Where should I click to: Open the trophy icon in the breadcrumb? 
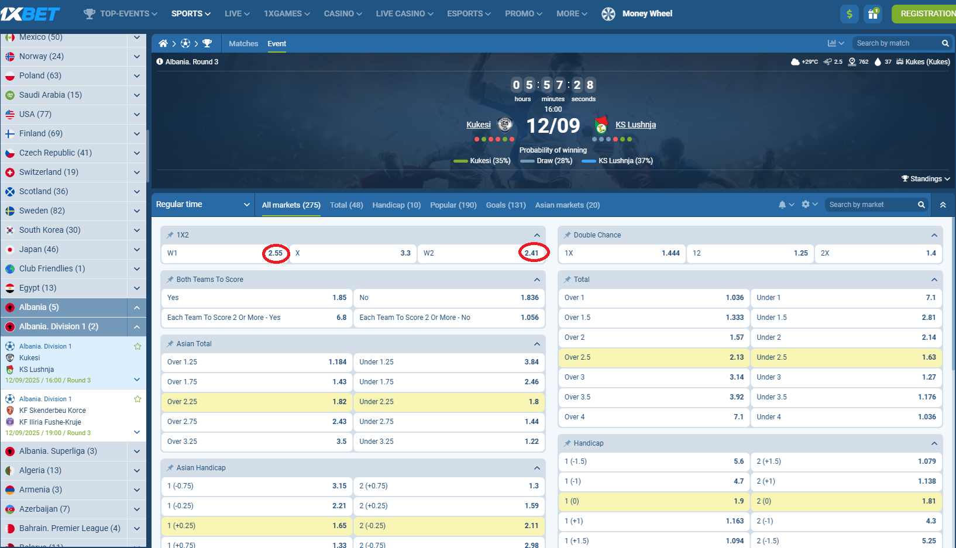(207, 43)
